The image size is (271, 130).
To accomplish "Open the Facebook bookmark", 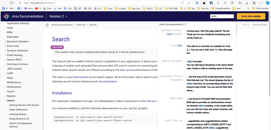I will click(x=20, y=8).
